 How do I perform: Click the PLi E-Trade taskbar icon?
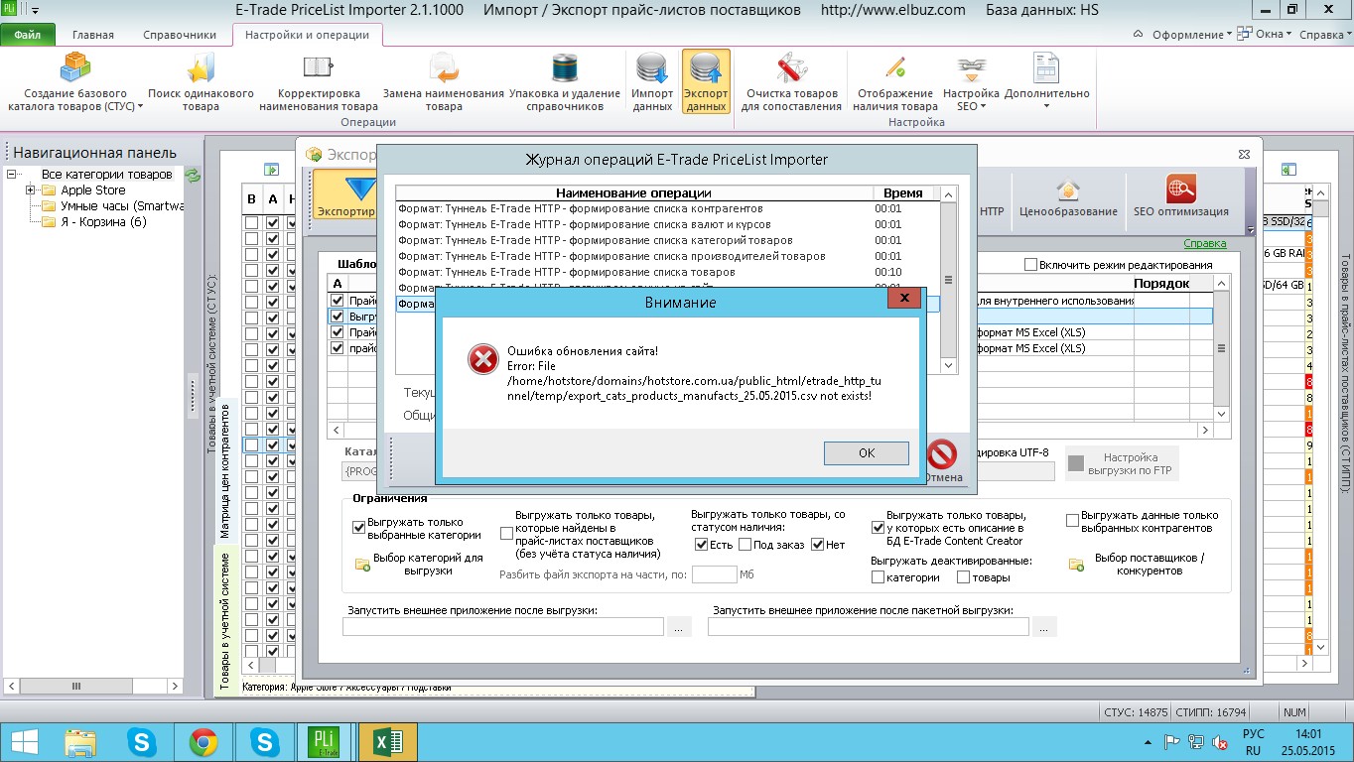click(x=325, y=741)
